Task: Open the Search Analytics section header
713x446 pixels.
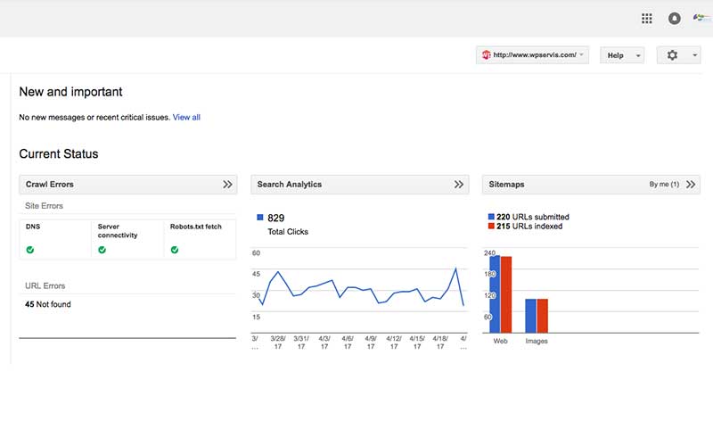Action: coord(290,185)
